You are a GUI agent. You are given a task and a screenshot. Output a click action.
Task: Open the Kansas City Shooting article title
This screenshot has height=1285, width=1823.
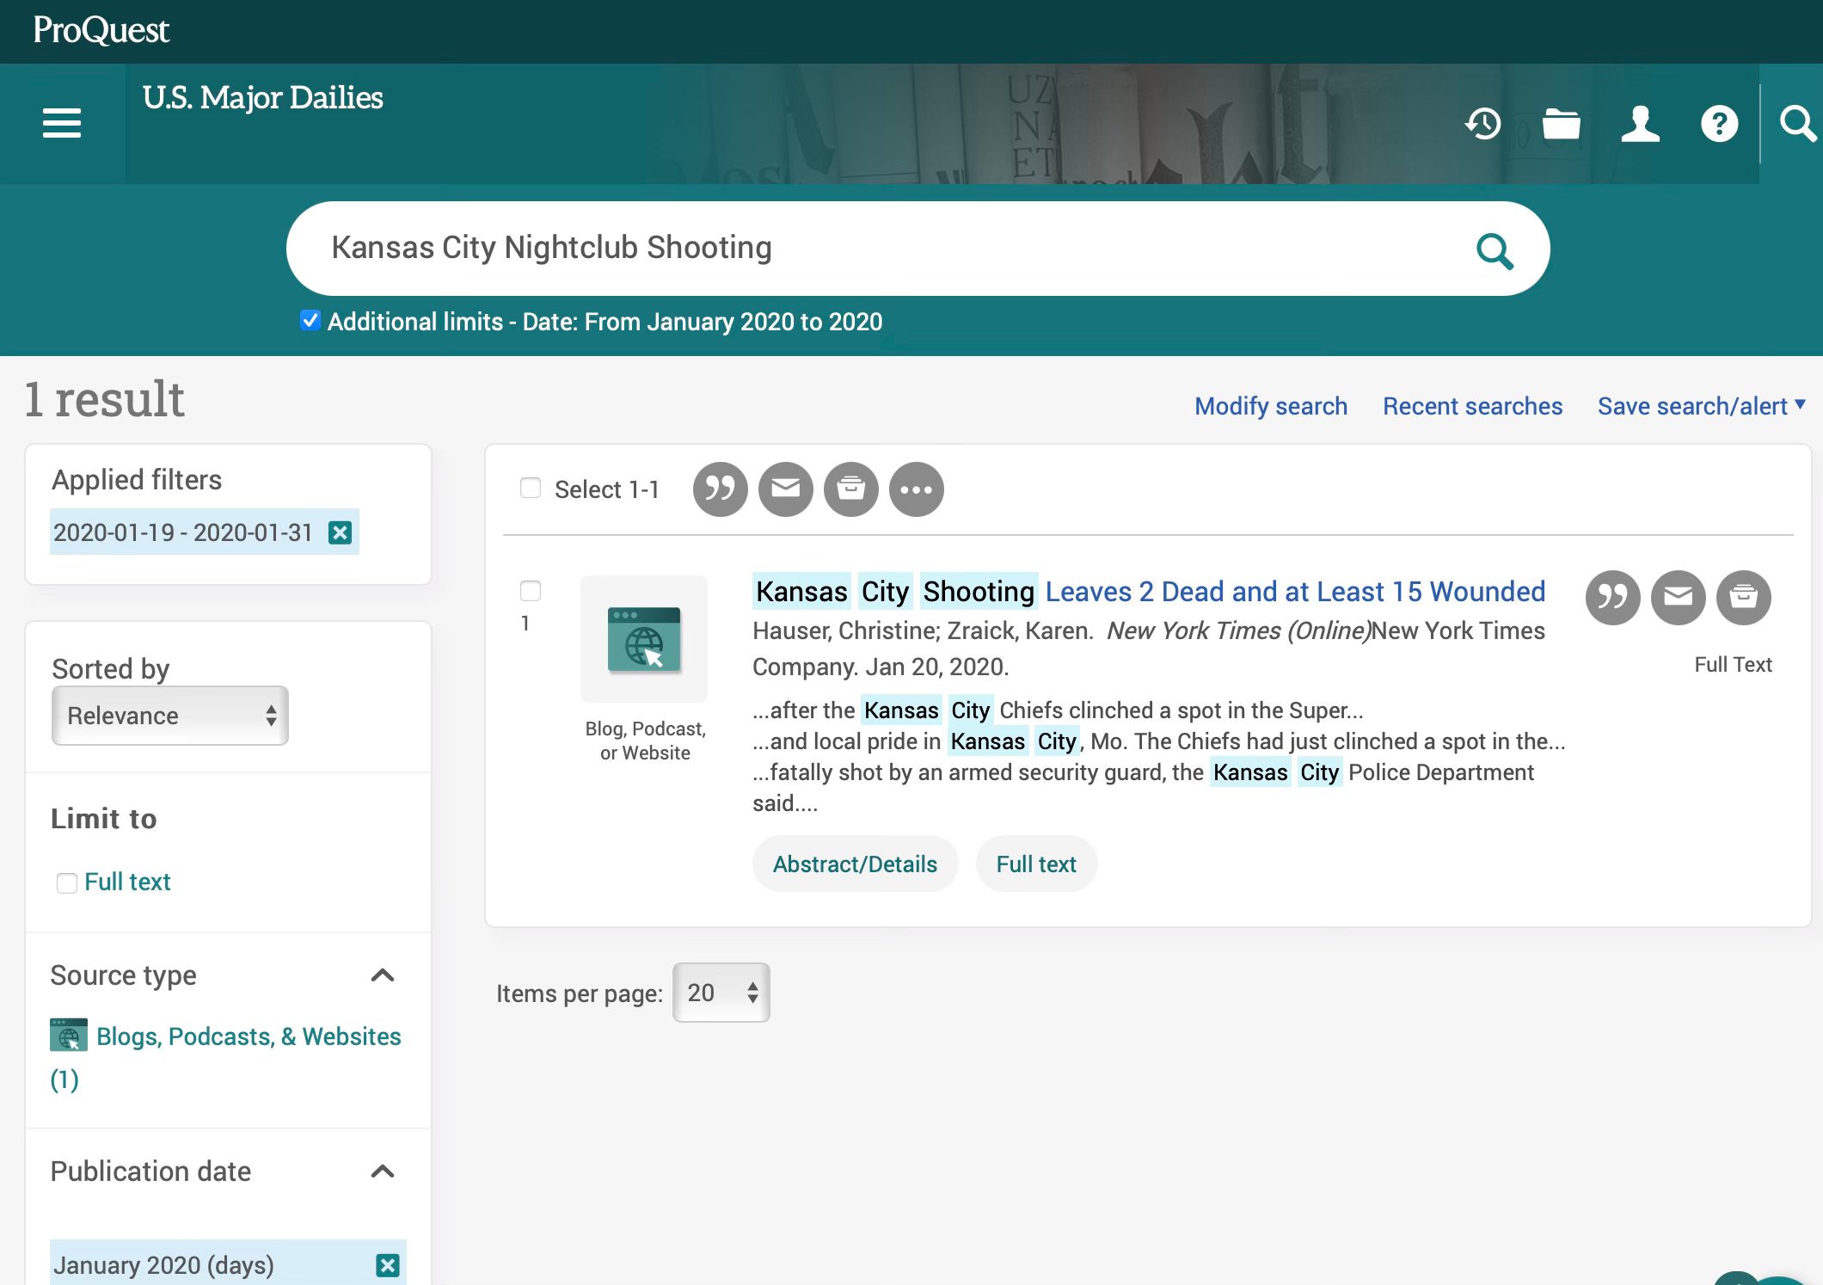(x=1149, y=592)
